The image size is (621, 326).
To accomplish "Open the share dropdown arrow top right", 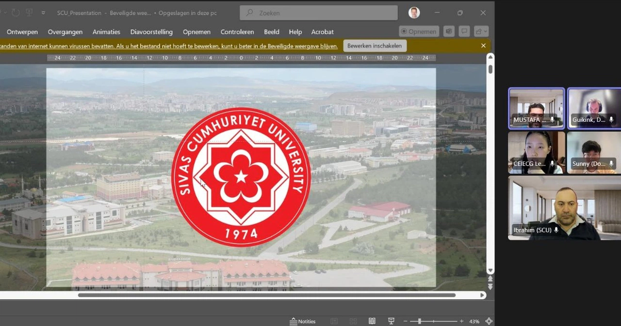I will pos(485,31).
